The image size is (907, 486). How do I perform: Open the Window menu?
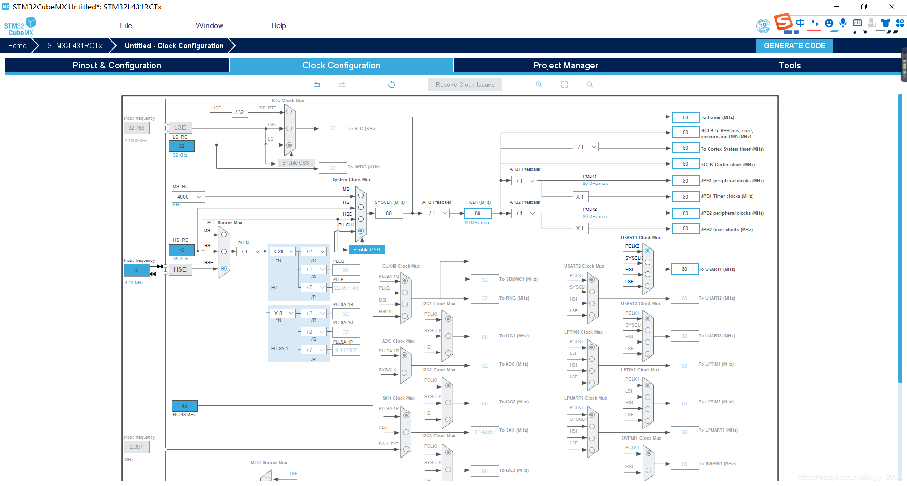coord(209,26)
